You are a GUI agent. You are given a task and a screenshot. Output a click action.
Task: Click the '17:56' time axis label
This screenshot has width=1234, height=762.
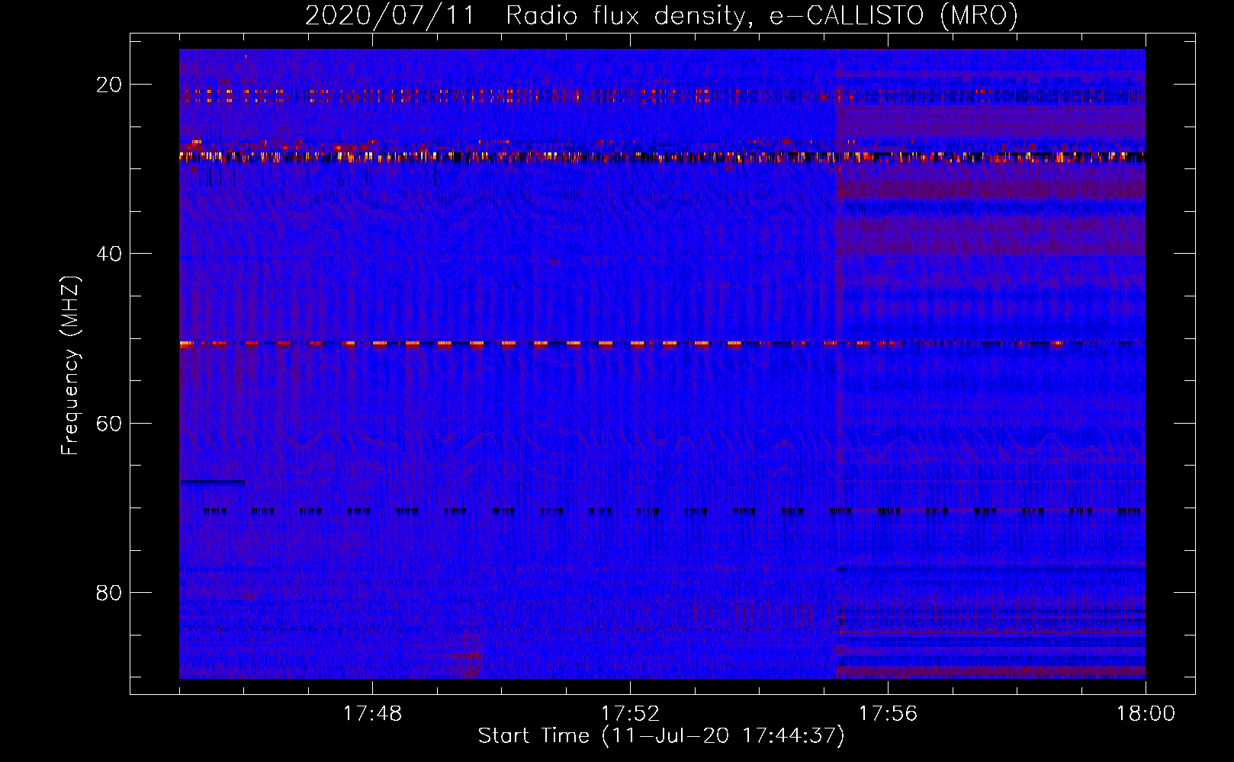point(888,714)
